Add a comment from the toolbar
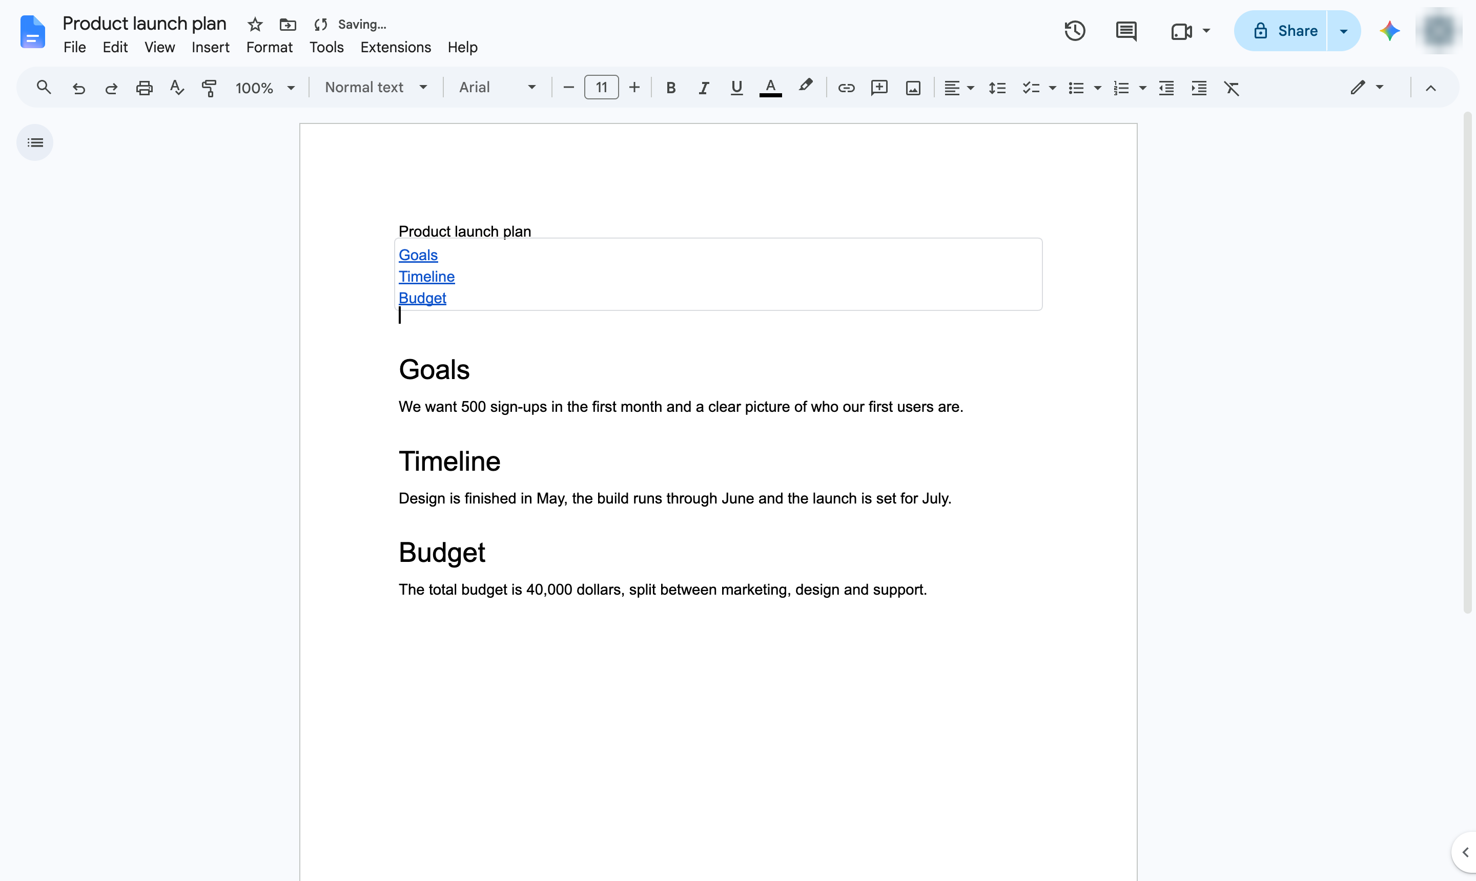Viewport: 1476px width, 881px height. [x=879, y=88]
